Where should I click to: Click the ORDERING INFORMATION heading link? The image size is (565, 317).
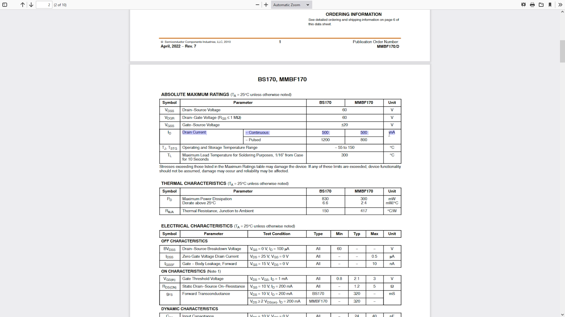pyautogui.click(x=353, y=14)
